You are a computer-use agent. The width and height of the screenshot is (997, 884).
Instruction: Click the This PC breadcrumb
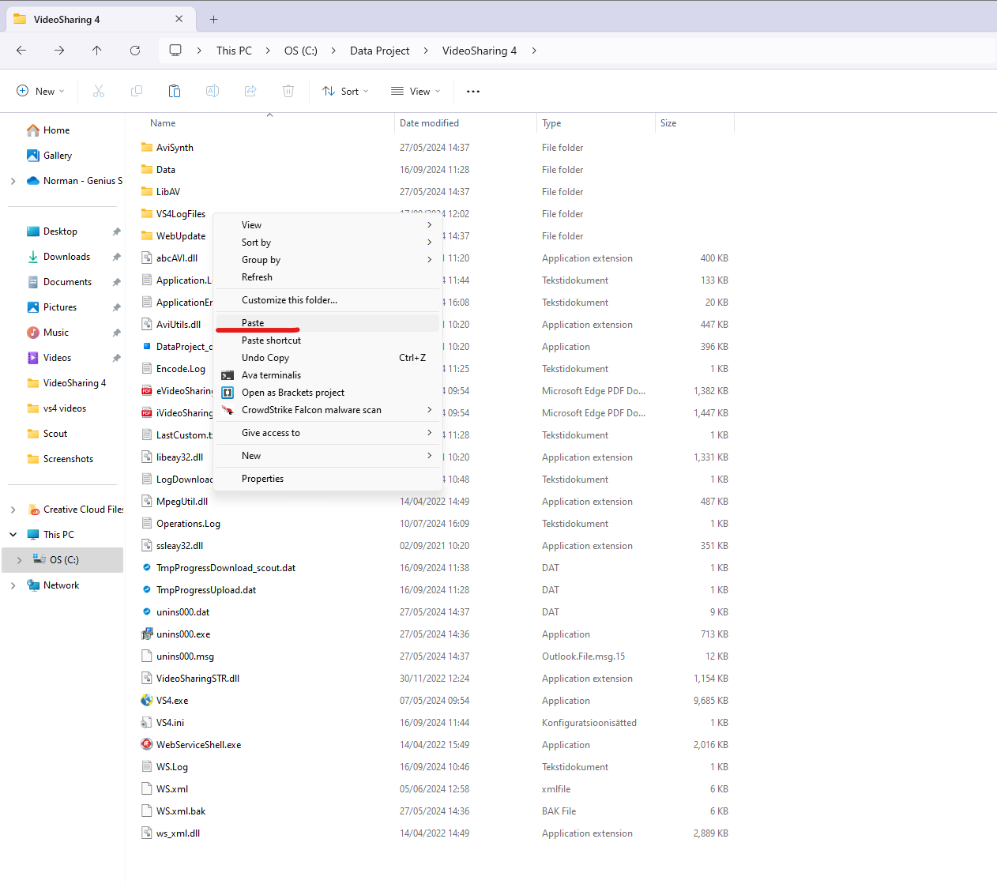(x=234, y=51)
